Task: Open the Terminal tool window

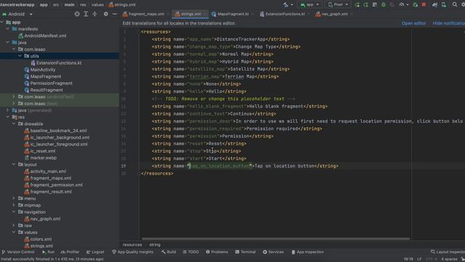Action: (246, 252)
